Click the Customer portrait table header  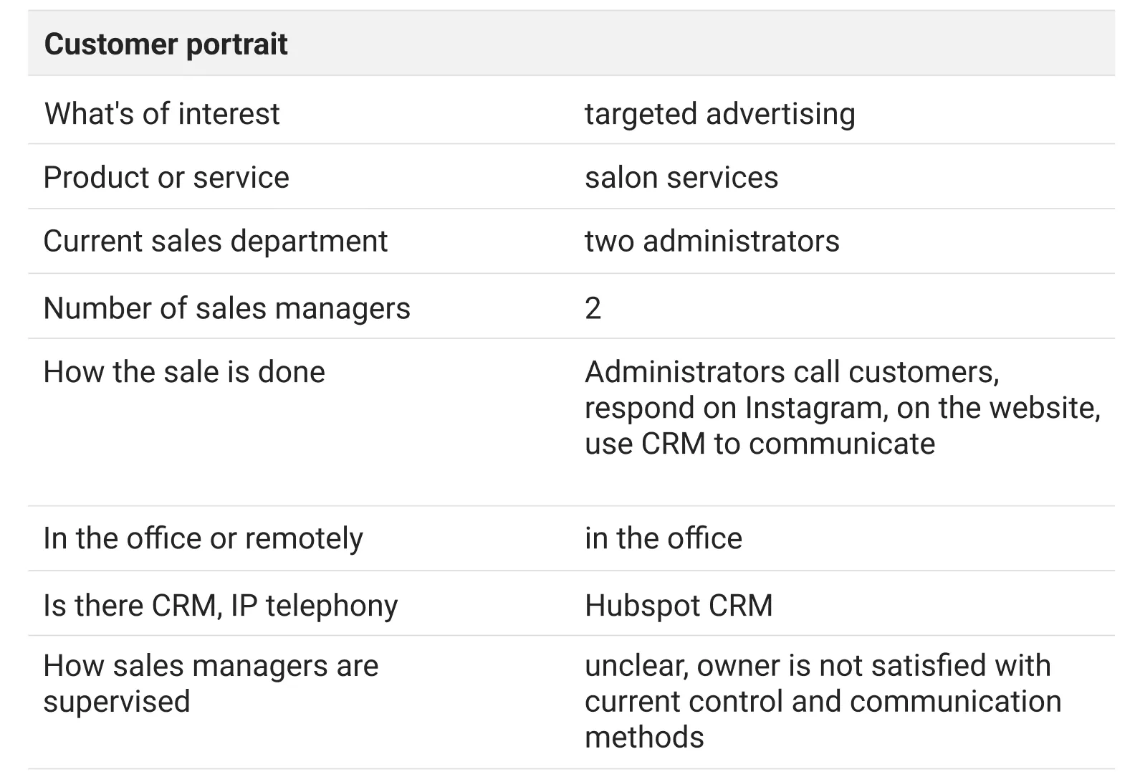click(166, 44)
